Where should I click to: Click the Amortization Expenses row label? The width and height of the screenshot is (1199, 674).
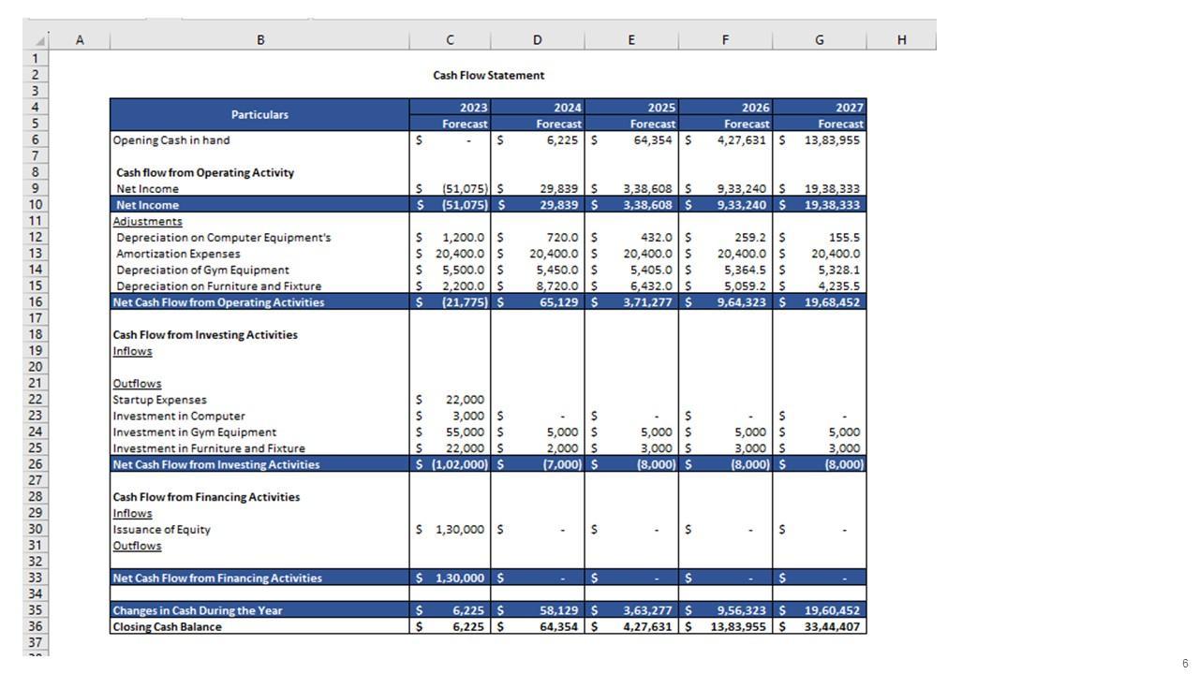coord(178,254)
